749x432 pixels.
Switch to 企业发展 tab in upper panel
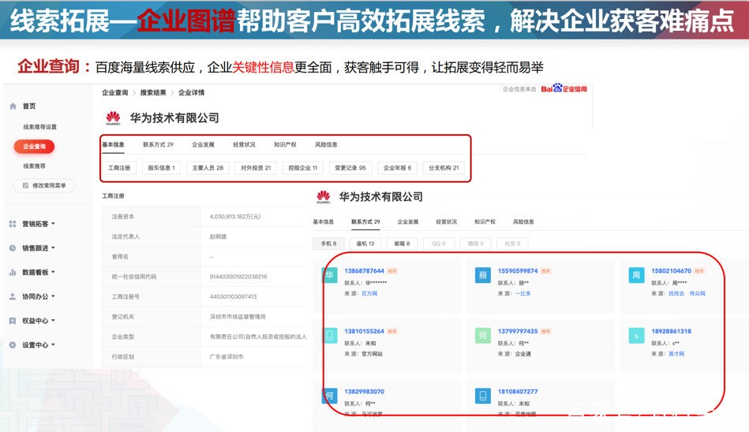point(203,144)
